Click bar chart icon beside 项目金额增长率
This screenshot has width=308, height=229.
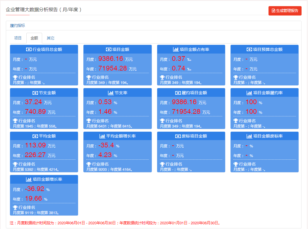pos(29,179)
